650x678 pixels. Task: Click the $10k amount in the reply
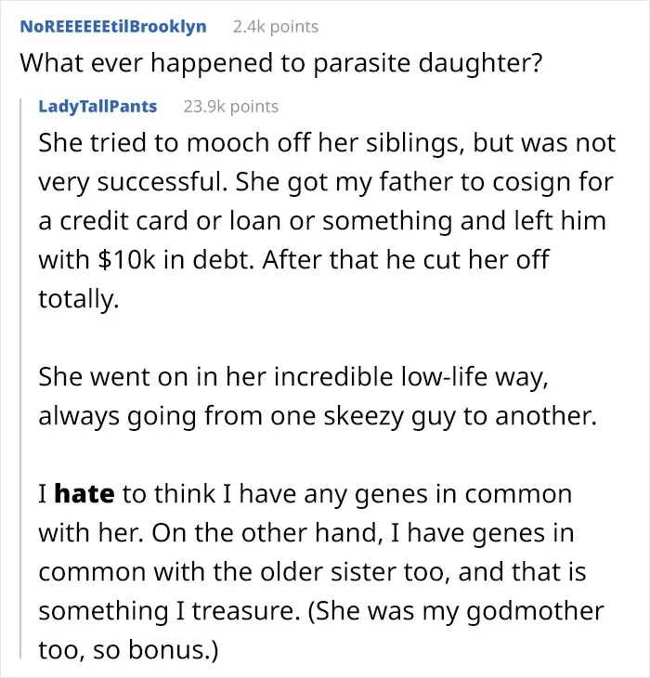point(126,260)
